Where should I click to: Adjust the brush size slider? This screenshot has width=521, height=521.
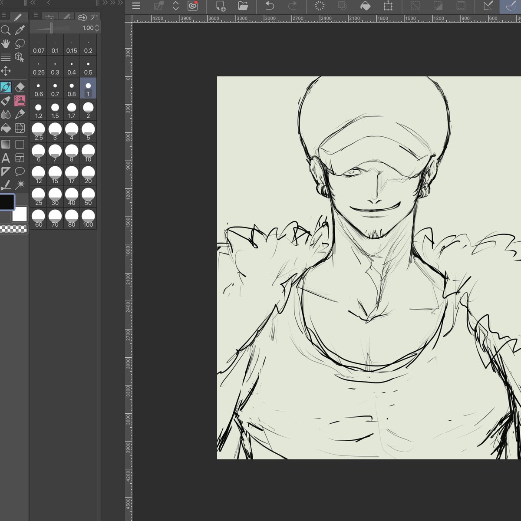click(51, 28)
